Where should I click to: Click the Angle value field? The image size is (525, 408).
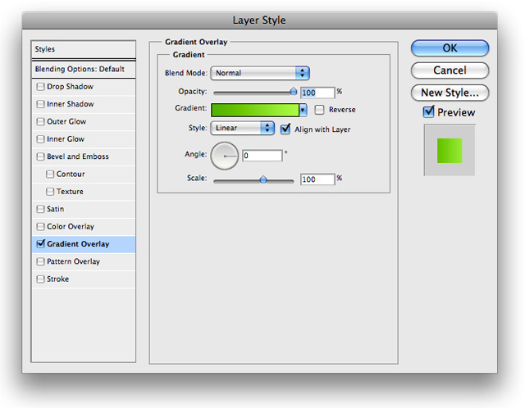[262, 156]
